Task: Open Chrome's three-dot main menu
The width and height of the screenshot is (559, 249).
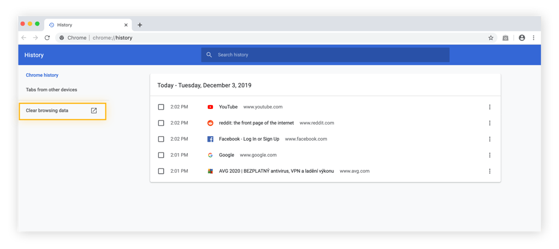Action: 533,38
